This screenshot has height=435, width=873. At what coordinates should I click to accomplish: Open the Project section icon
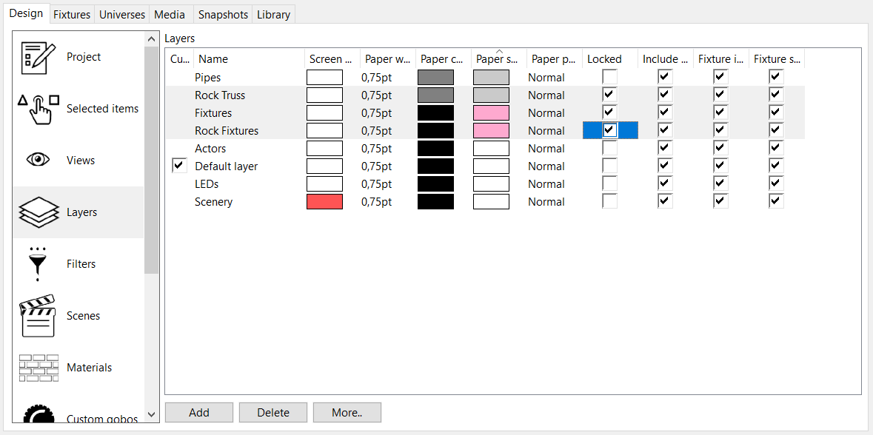click(x=38, y=57)
